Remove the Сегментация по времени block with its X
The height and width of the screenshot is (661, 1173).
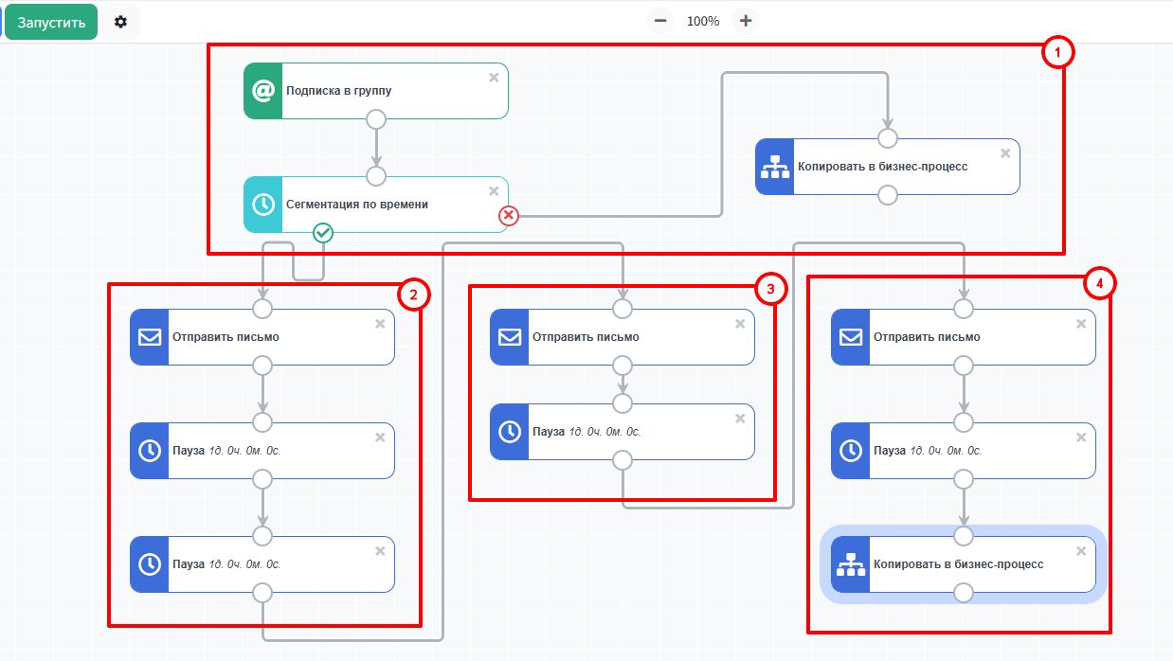[x=494, y=191]
